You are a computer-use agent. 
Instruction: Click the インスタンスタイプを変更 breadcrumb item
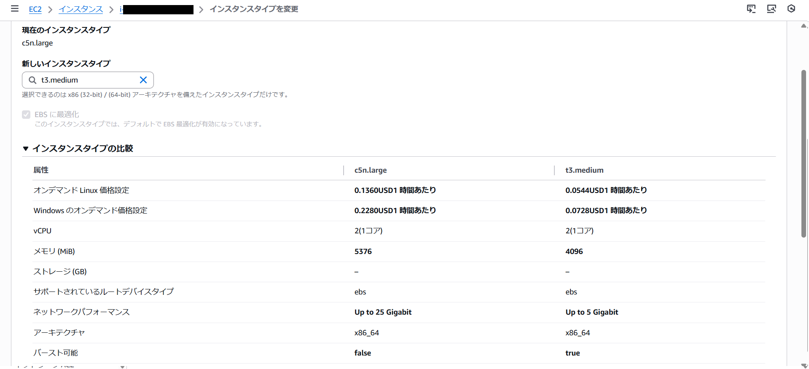click(x=254, y=9)
